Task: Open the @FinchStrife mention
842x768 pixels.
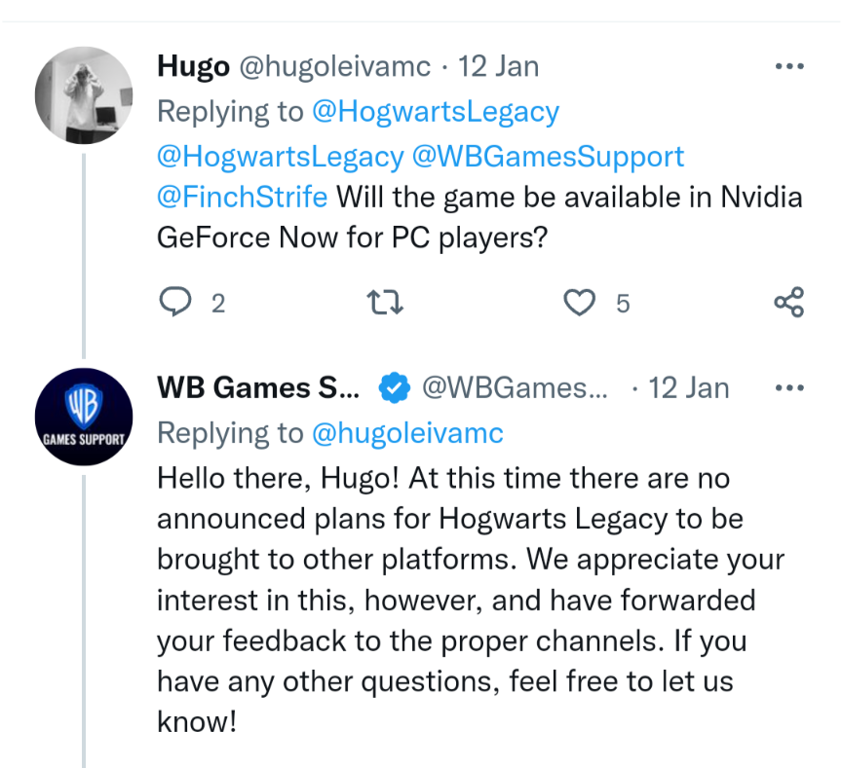Action: pyautogui.click(x=242, y=197)
